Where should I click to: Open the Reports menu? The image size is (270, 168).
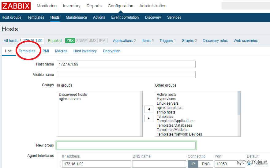94,6
